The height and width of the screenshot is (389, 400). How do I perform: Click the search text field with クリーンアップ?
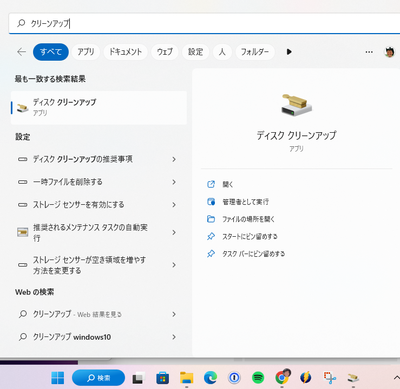pyautogui.click(x=206, y=23)
